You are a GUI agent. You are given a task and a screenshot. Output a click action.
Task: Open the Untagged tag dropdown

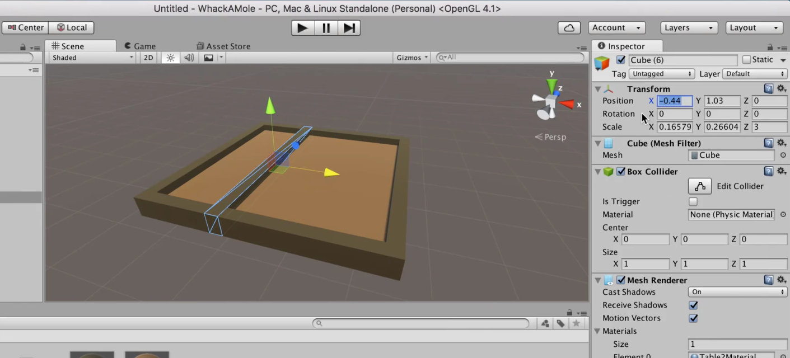click(x=661, y=73)
